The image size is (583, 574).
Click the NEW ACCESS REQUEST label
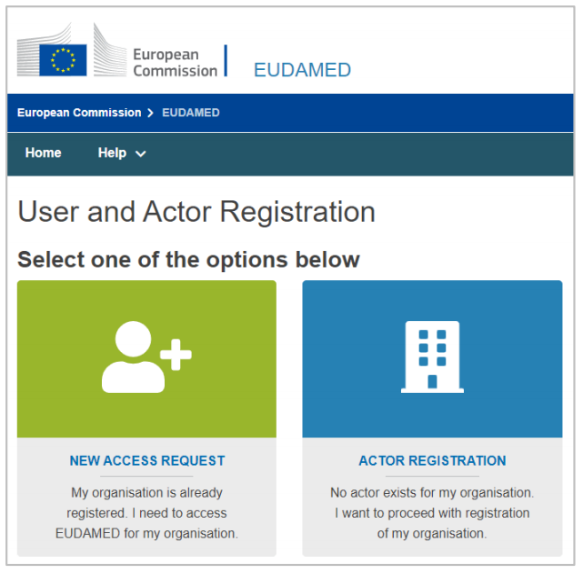pyautogui.click(x=147, y=460)
